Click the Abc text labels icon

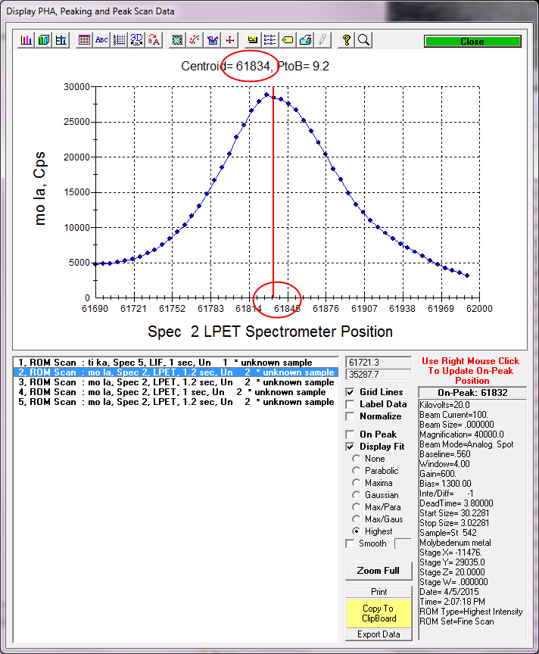[101, 40]
